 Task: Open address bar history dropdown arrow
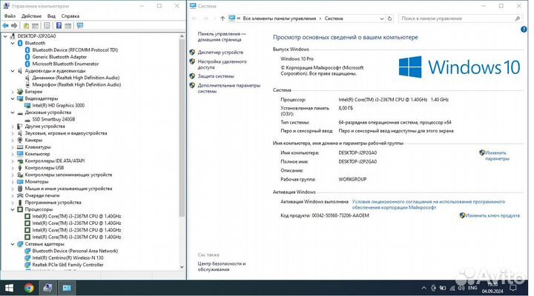point(382,18)
